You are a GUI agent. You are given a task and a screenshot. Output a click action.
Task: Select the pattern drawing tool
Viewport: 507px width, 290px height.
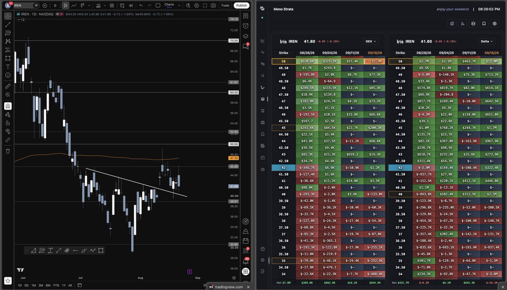click(8, 41)
